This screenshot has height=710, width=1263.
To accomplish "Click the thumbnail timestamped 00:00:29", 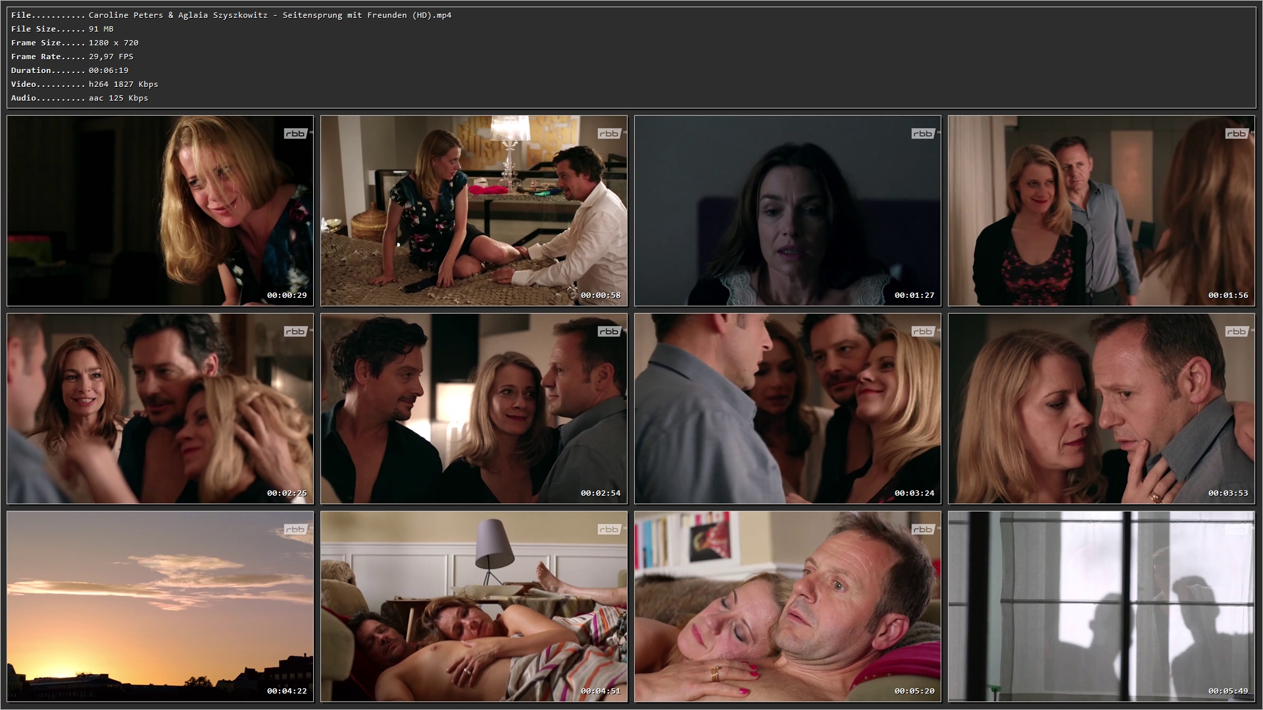I will (x=160, y=210).
